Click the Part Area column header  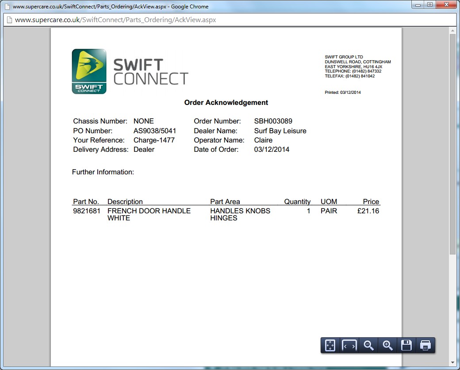point(225,202)
